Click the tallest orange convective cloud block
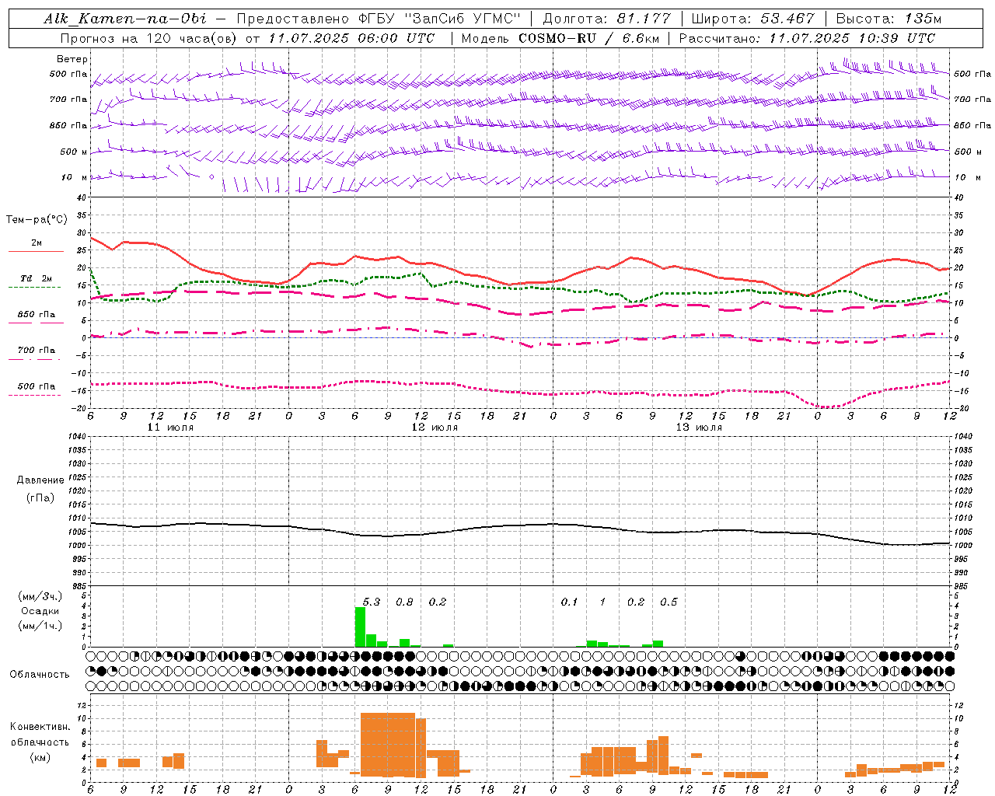 coord(388,744)
